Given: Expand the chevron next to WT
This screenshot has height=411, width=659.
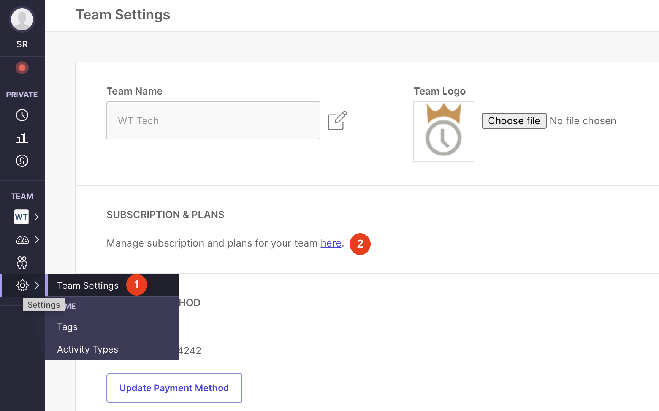Looking at the screenshot, I should pyautogui.click(x=36, y=217).
